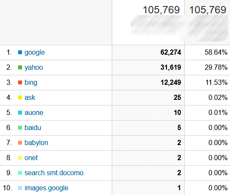
Task: Click the yellow swatch beside ask
Action: 20,98
